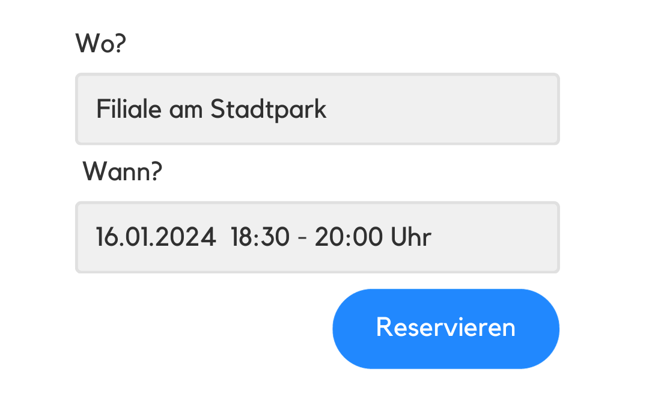This screenshot has height=399, width=649.
Task: Click the word Stadtpark in the location field
Action: tap(268, 110)
